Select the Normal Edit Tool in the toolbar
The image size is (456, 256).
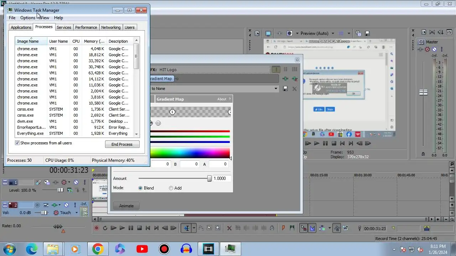(186, 228)
